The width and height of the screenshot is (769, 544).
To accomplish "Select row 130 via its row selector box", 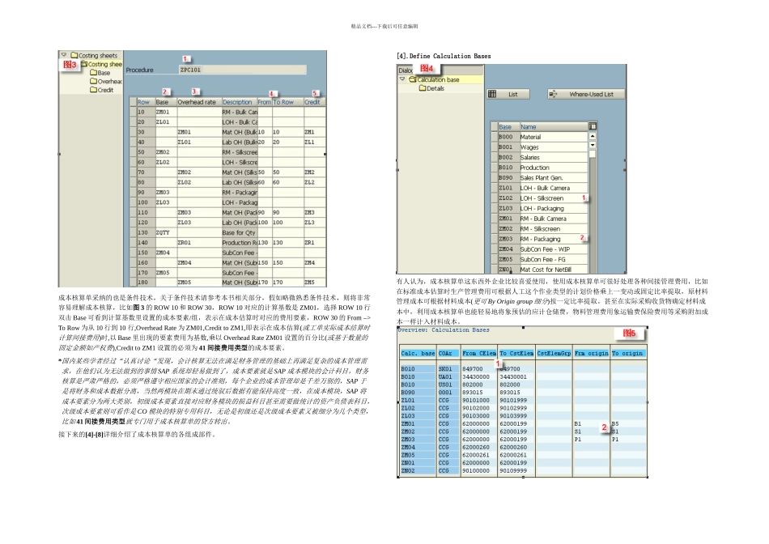I will coord(133,232).
